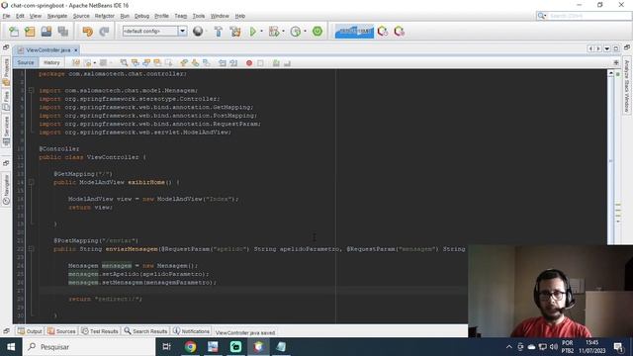
Task: Build the project with the hammer icon
Action: [x=219, y=31]
